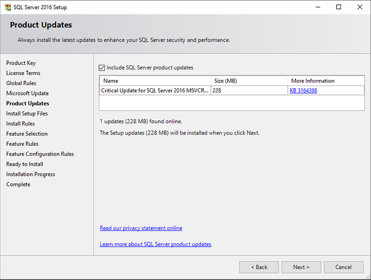Select the Microsoft Update step

tap(27, 94)
